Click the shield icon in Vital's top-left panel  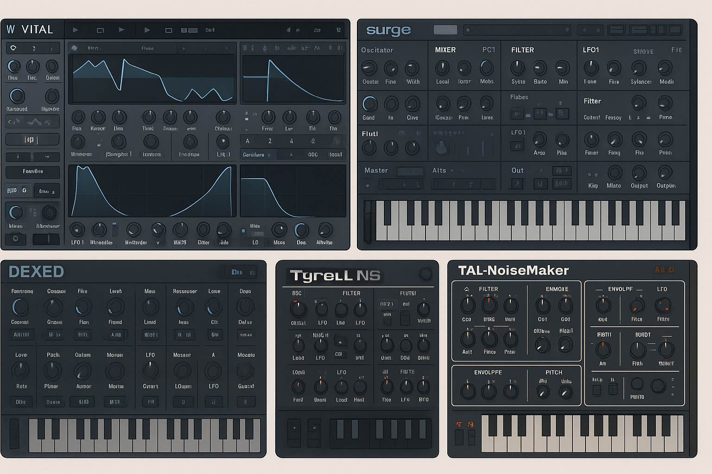(x=13, y=48)
